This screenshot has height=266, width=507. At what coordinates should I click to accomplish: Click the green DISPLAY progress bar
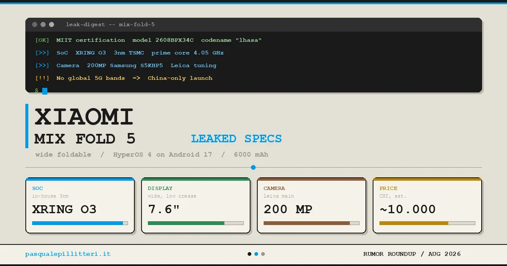click(x=196, y=223)
